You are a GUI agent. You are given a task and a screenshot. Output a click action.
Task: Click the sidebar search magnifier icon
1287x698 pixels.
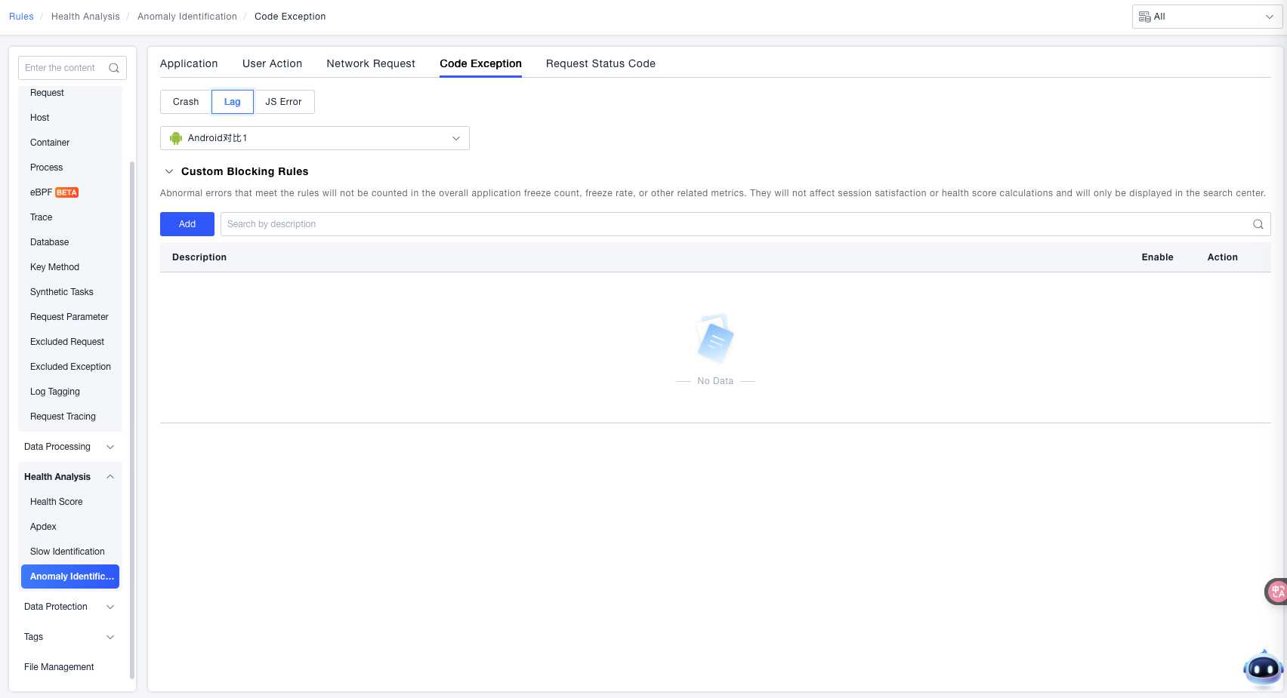pos(114,68)
